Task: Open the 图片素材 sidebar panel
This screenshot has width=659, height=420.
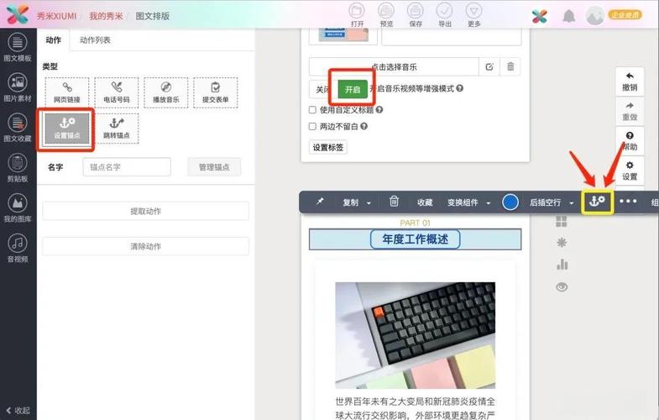Action: 18,87
